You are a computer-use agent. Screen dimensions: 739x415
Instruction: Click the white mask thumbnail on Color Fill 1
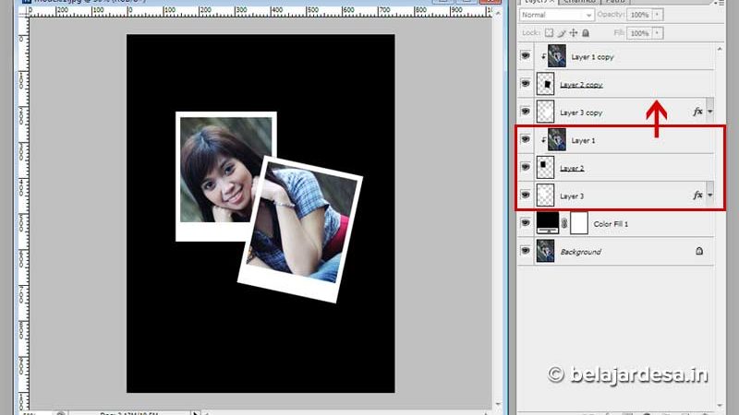579,223
